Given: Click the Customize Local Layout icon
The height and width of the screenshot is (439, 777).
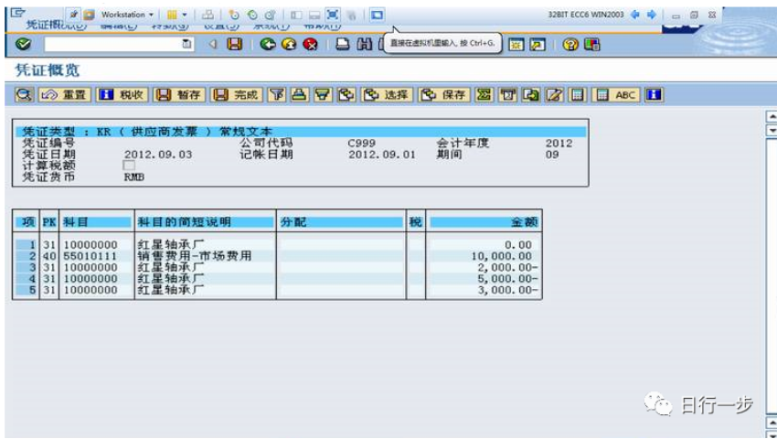Looking at the screenshot, I should (x=591, y=45).
